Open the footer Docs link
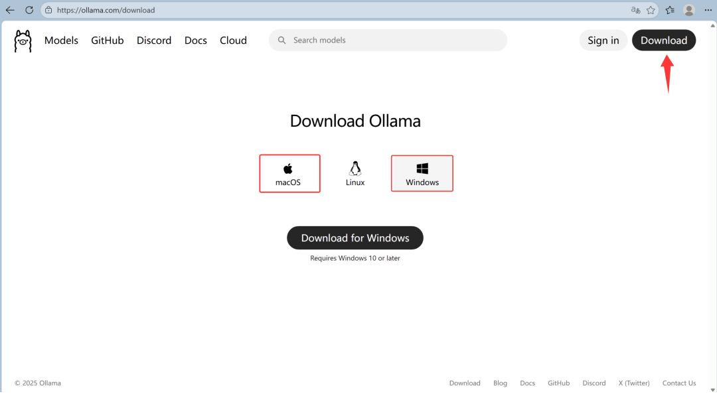This screenshot has height=404, width=717. (527, 383)
